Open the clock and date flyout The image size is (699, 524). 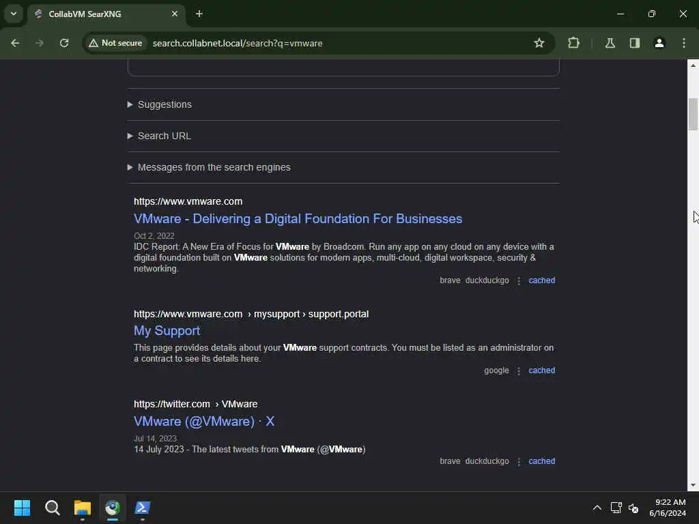pyautogui.click(x=668, y=508)
